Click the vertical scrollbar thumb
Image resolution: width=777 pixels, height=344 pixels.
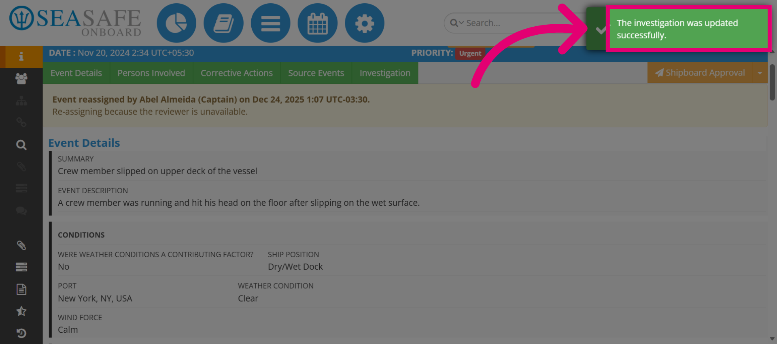click(x=772, y=82)
